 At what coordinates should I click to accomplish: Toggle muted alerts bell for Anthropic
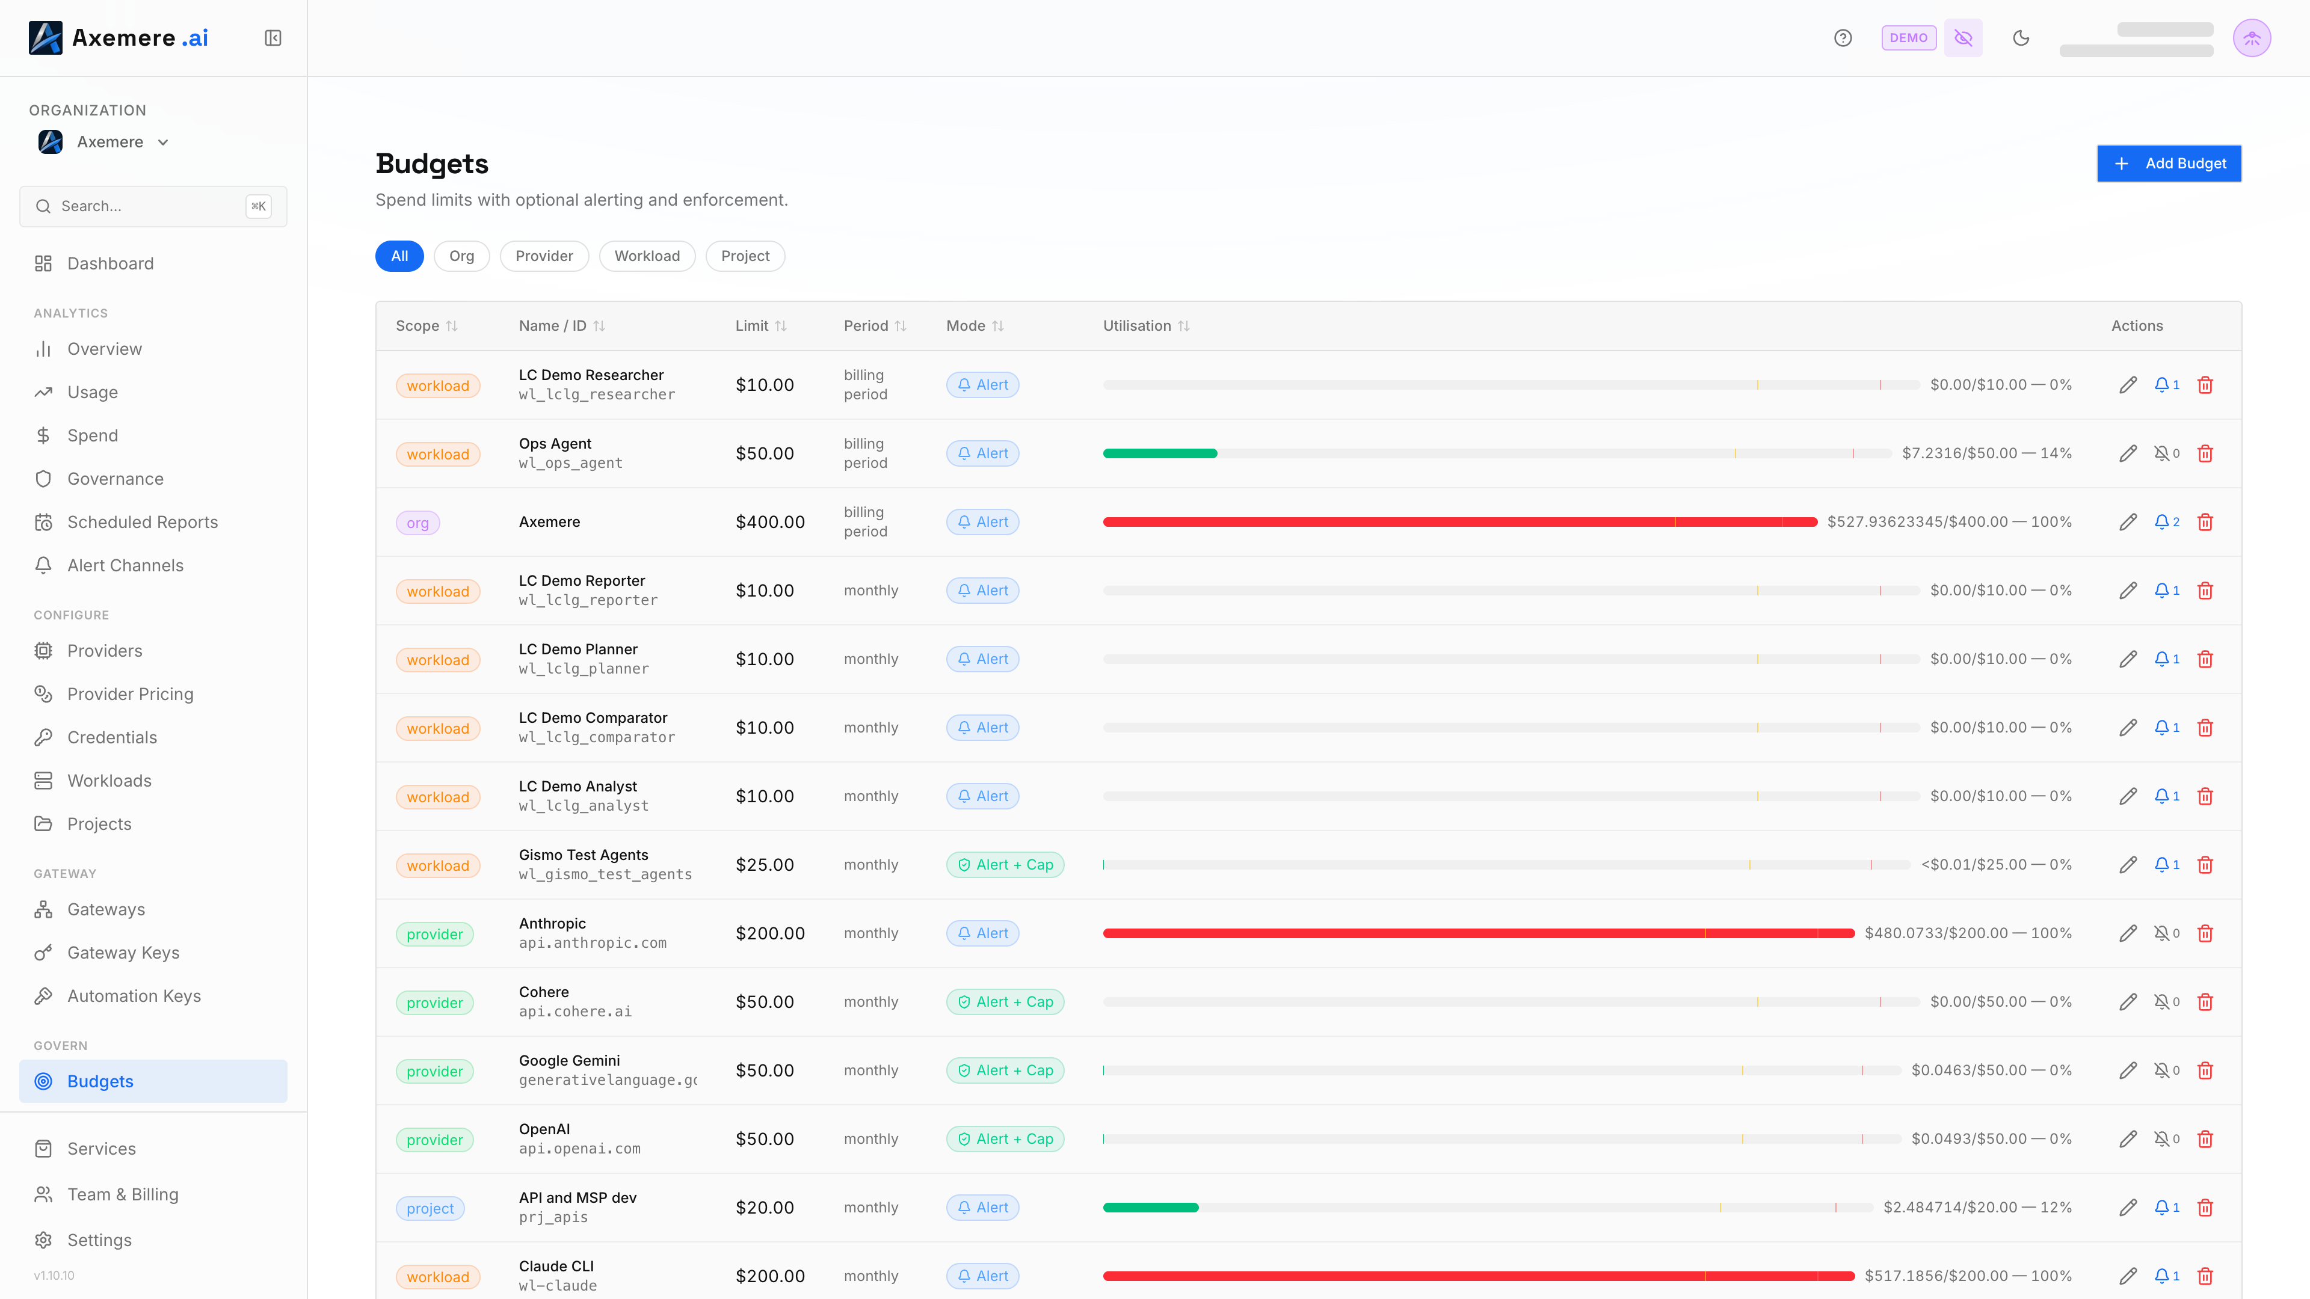tap(2166, 933)
